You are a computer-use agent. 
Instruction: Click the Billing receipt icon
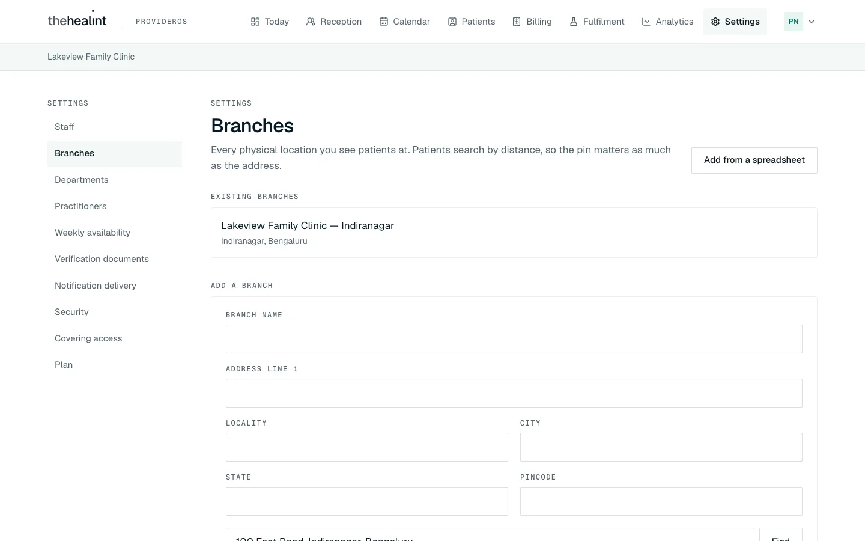(x=517, y=22)
